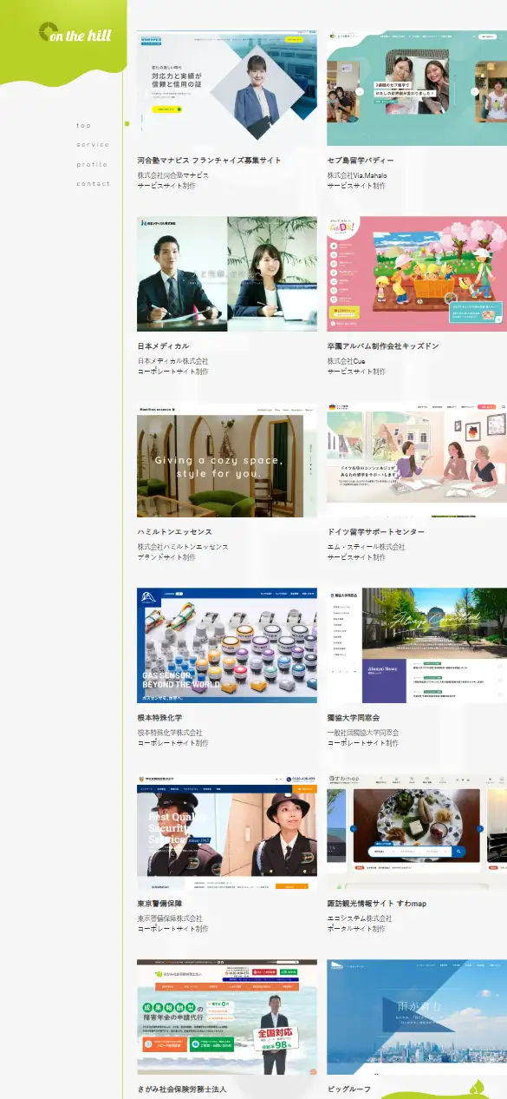Open the top menu item
The image size is (507, 1099).
pyautogui.click(x=83, y=126)
